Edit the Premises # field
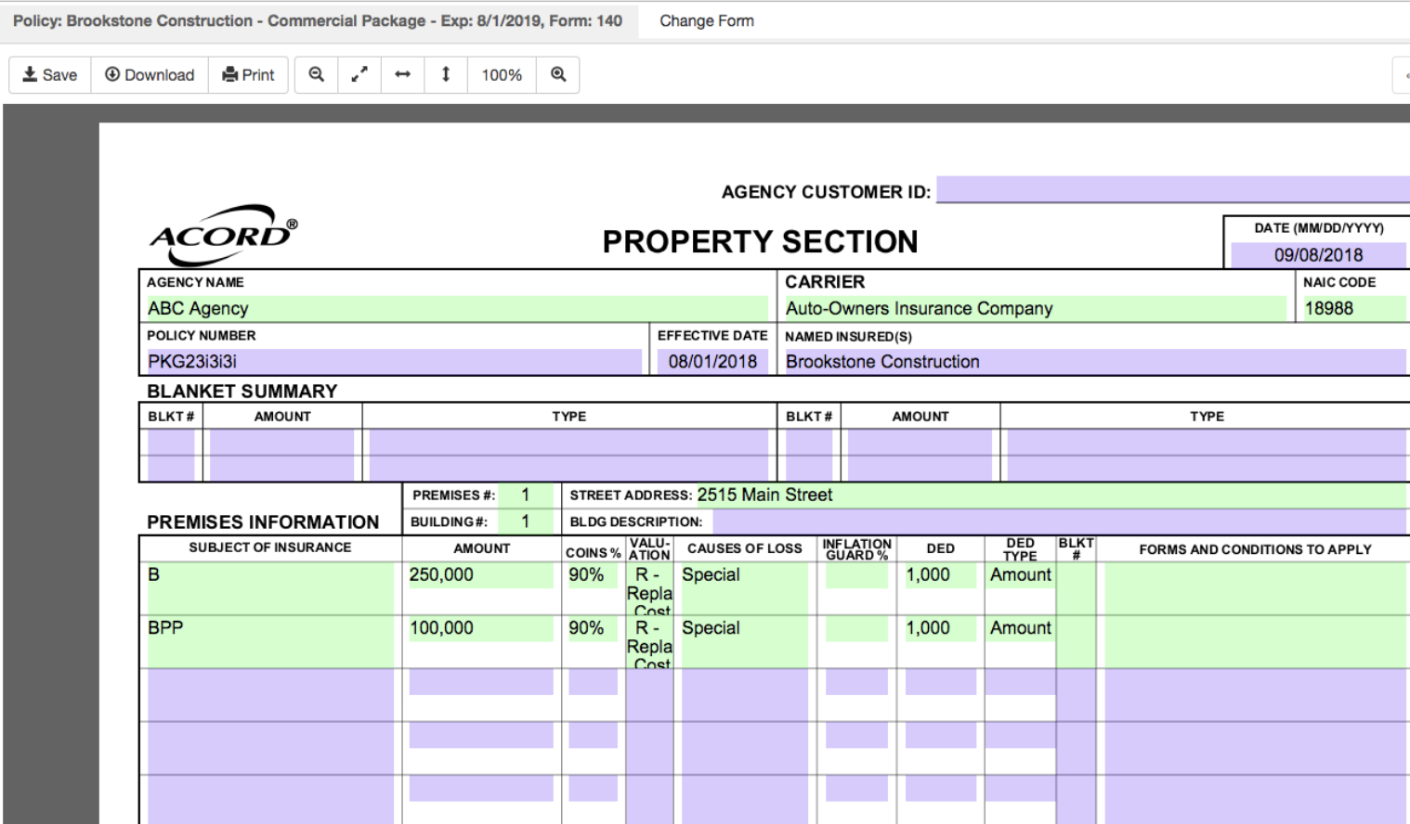This screenshot has width=1410, height=824. 526,496
